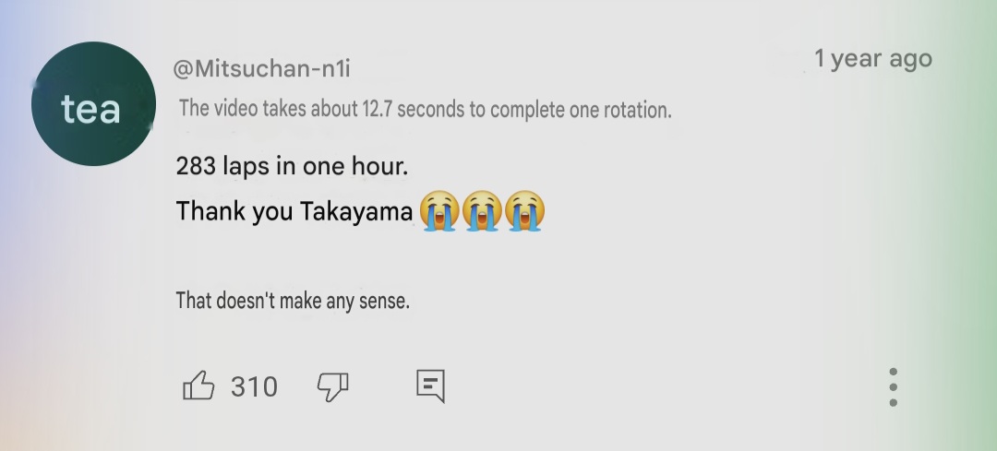997x451 pixels.
Task: Click the 310 like count
Action: (x=254, y=386)
